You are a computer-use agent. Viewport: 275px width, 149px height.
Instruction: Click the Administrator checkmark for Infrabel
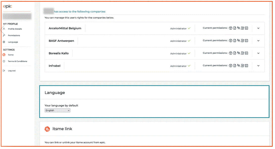tap(189, 66)
